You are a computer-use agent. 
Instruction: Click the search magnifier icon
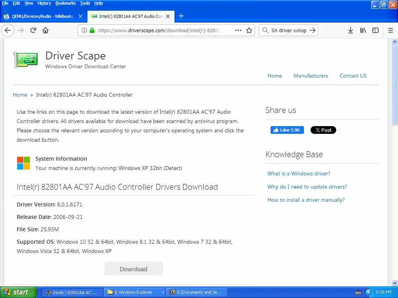tap(265, 30)
